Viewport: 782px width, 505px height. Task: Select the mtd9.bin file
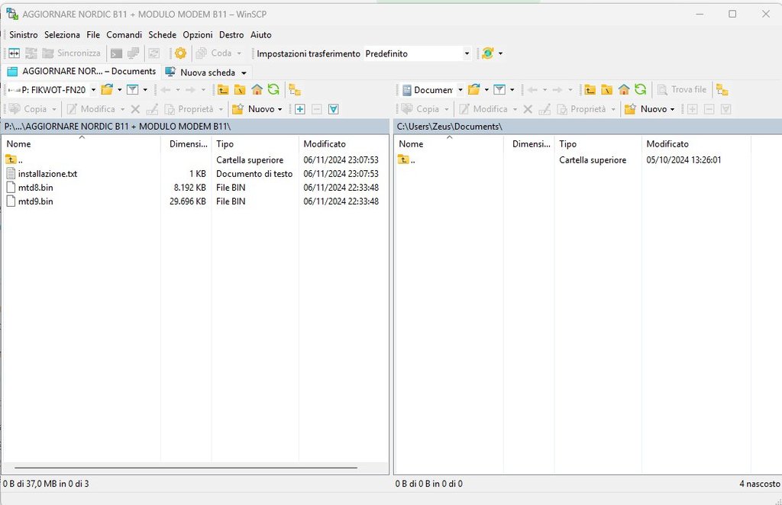[x=35, y=201]
